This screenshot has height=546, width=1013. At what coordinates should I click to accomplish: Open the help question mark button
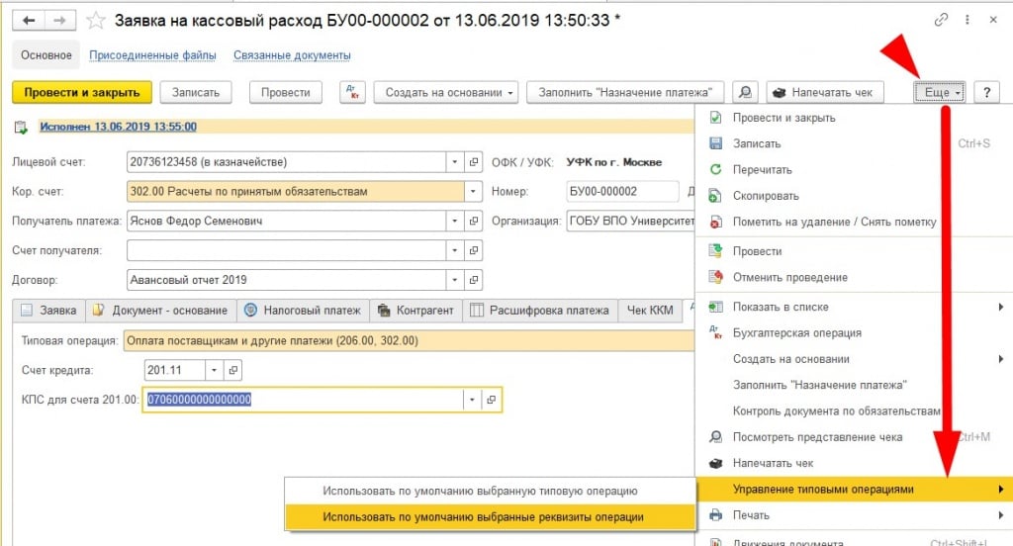click(986, 92)
